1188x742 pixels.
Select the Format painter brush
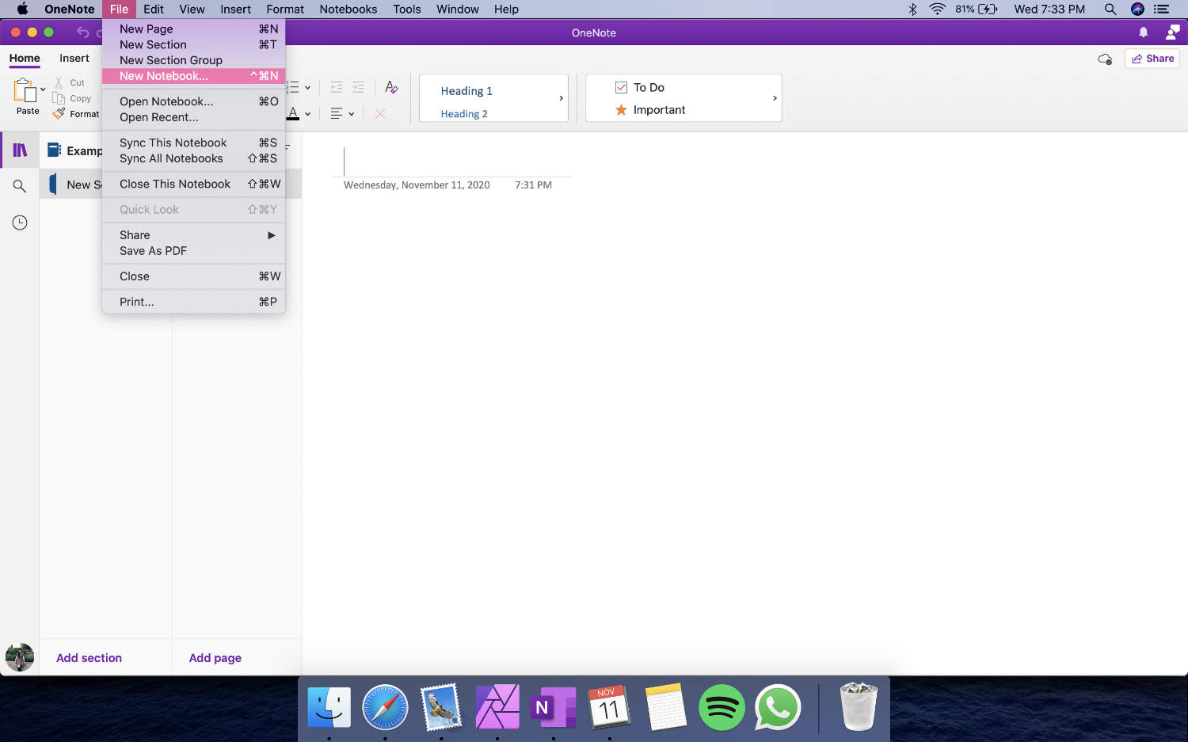pyautogui.click(x=59, y=114)
